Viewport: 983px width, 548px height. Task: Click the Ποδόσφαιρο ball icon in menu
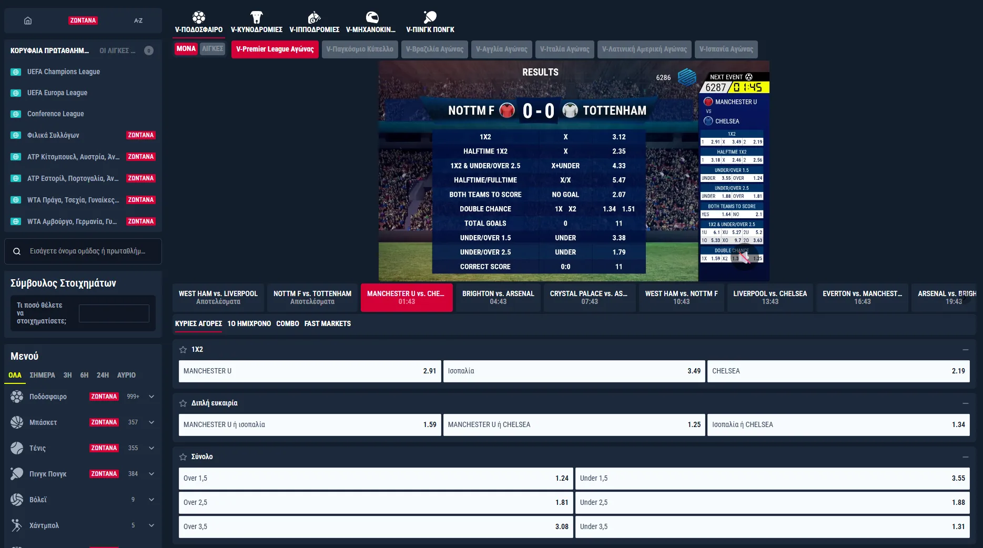pos(17,397)
